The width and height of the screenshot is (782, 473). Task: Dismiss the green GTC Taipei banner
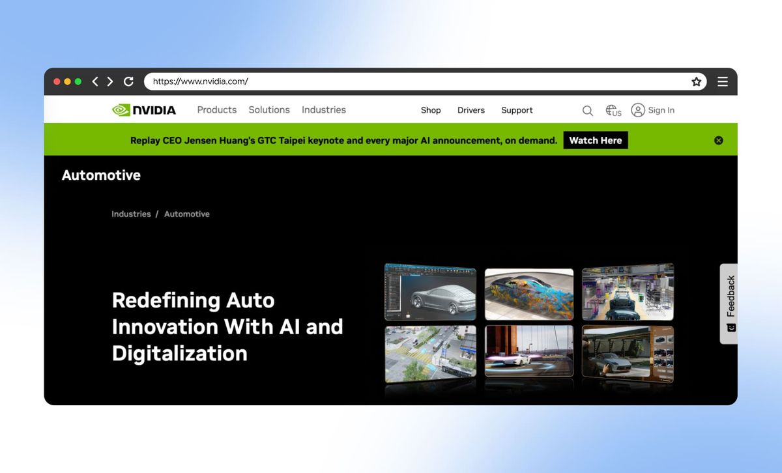pyautogui.click(x=719, y=140)
